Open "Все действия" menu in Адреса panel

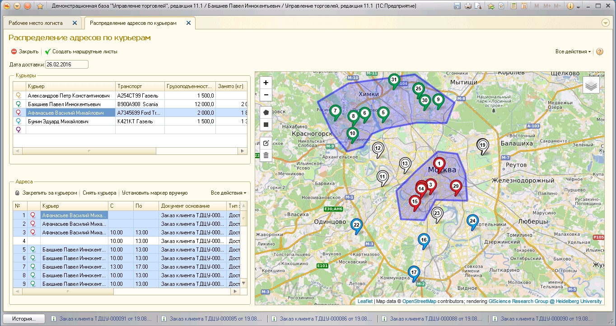pyautogui.click(x=228, y=193)
